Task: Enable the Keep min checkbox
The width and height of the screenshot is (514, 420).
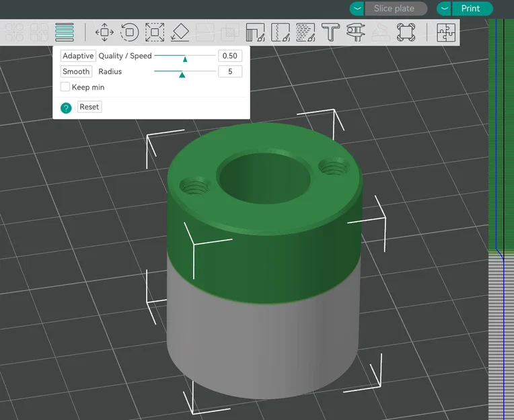Action: pyautogui.click(x=65, y=87)
